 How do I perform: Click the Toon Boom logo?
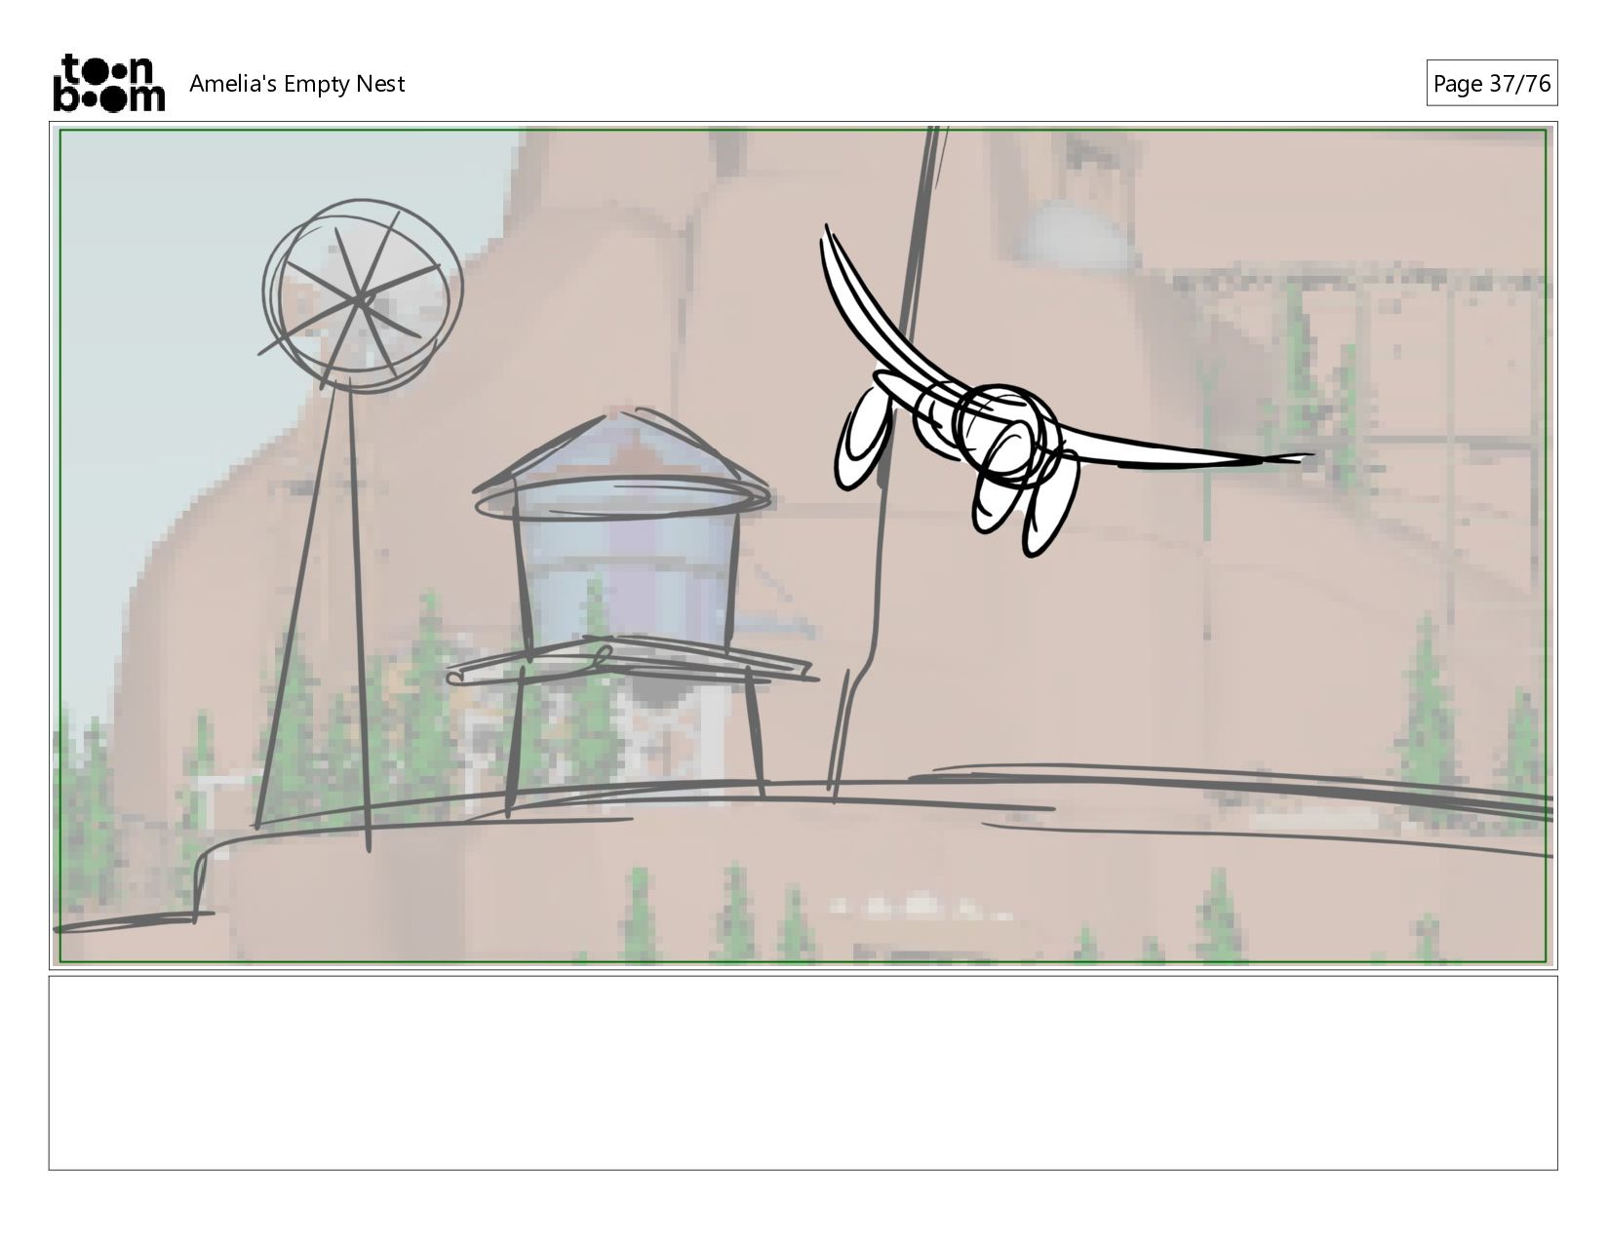(108, 83)
